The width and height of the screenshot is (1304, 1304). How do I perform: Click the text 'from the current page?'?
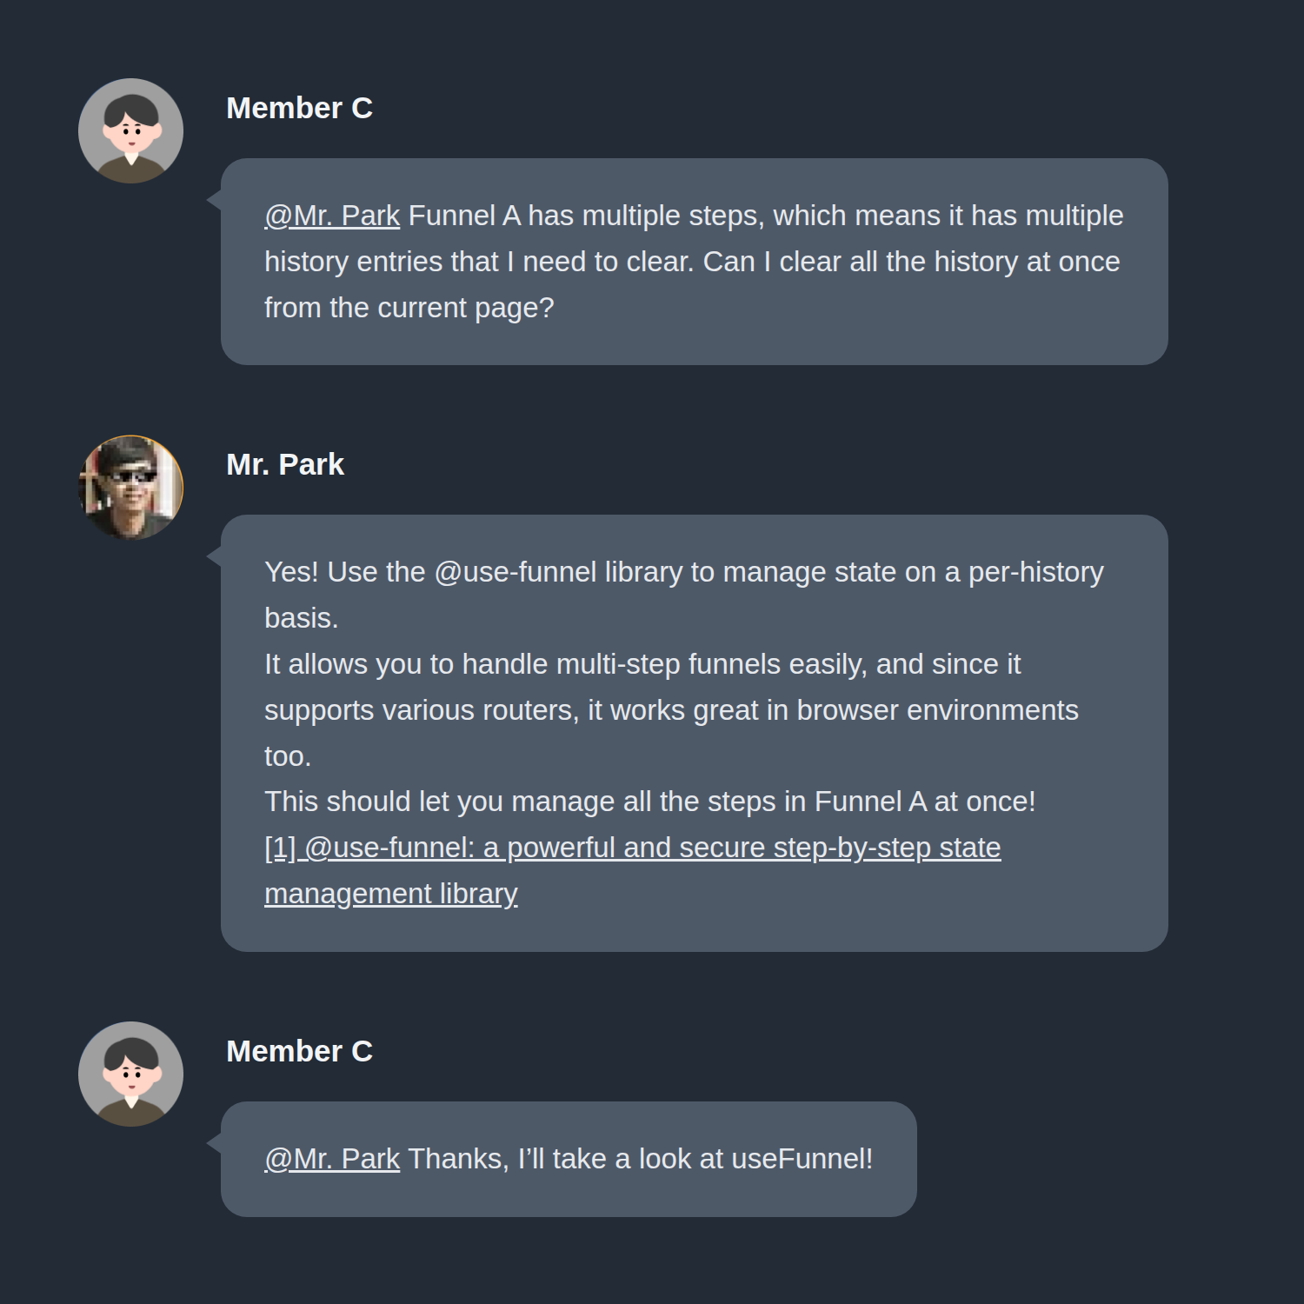coord(409,308)
